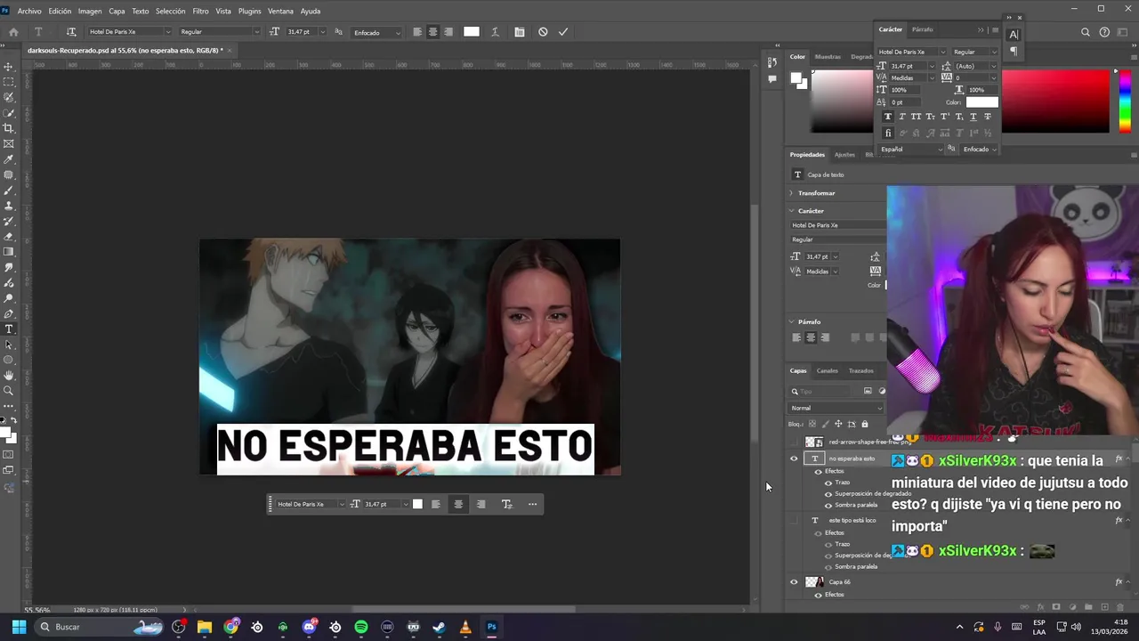The height and width of the screenshot is (641, 1139).
Task: Hide the Capa 66 layer
Action: click(x=794, y=582)
